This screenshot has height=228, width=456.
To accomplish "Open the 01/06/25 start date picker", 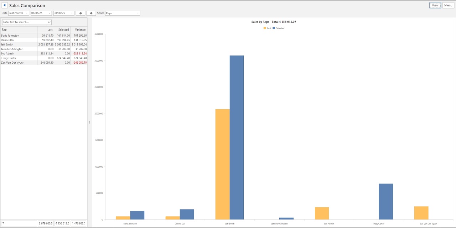I will (x=41, y=13).
